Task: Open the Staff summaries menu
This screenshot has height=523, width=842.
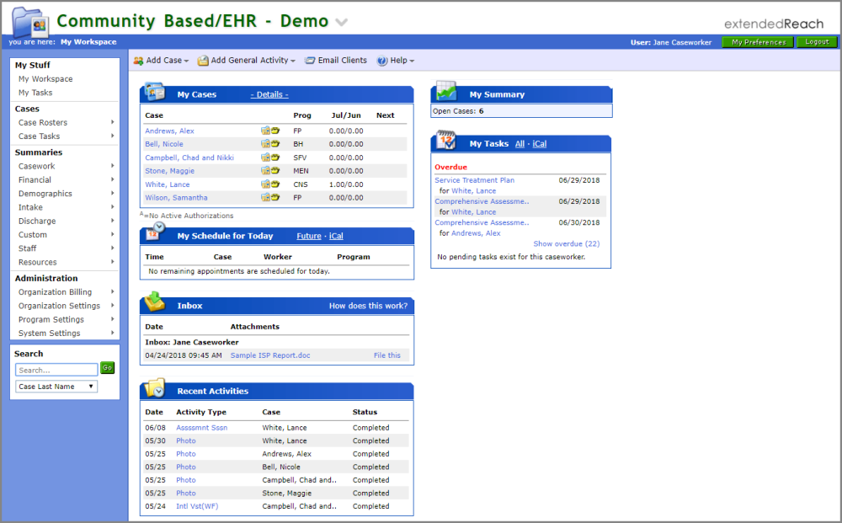Action: coord(28,248)
